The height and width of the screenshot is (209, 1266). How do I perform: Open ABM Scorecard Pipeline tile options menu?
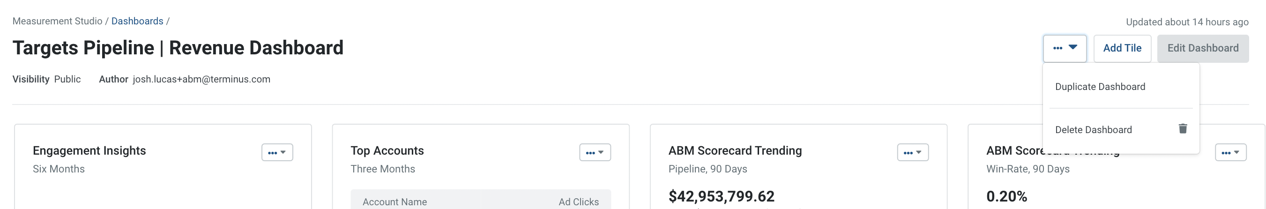[913, 152]
